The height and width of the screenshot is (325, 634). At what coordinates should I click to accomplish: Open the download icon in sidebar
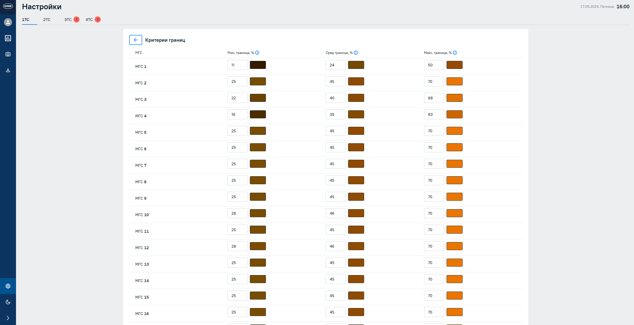tap(8, 70)
